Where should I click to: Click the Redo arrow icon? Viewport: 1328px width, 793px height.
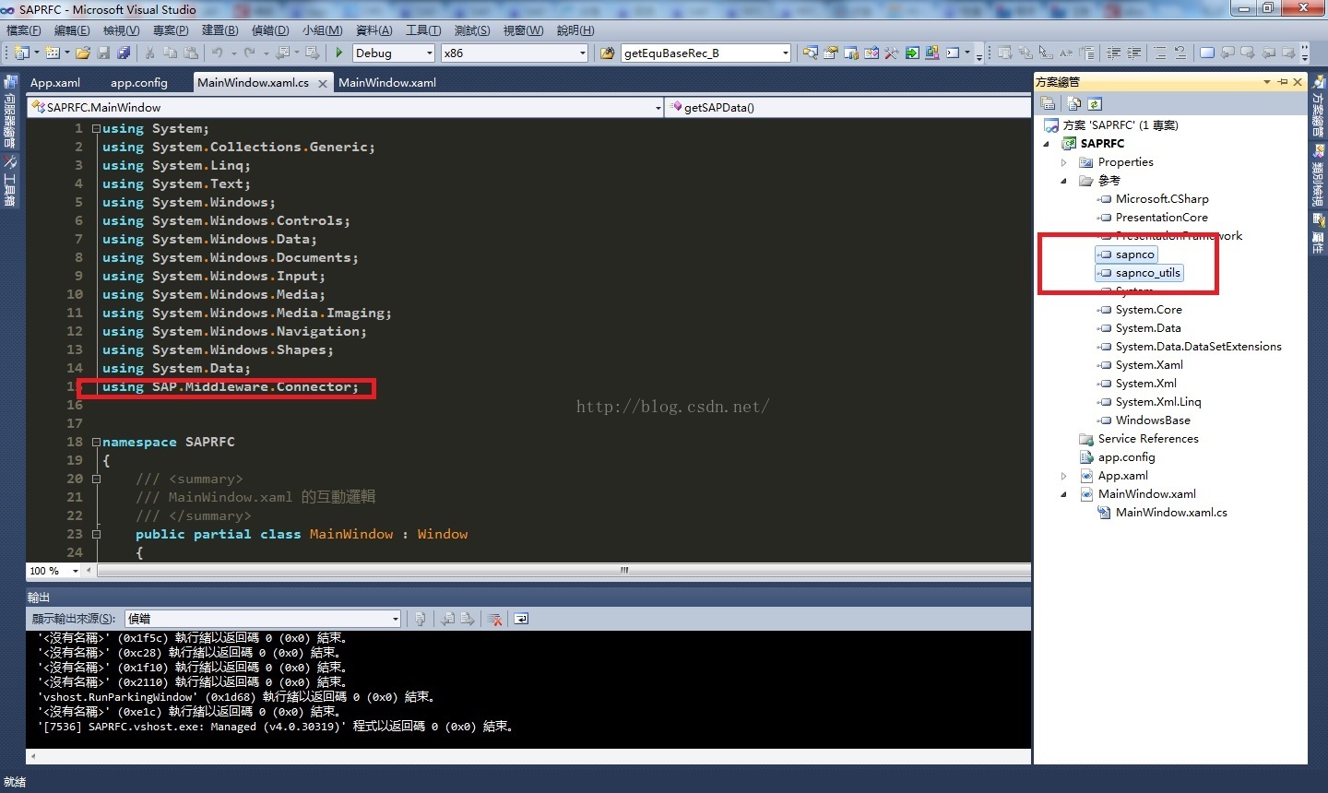pyautogui.click(x=249, y=53)
